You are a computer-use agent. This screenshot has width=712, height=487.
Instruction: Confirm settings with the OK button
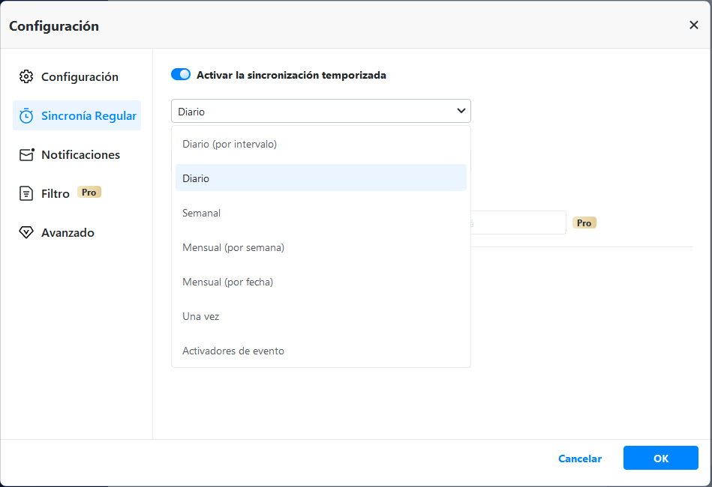[660, 458]
